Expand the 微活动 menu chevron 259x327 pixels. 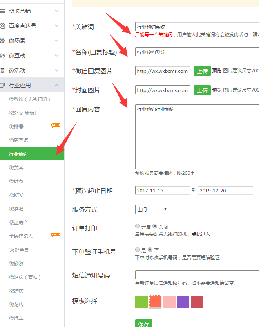(x=56, y=70)
